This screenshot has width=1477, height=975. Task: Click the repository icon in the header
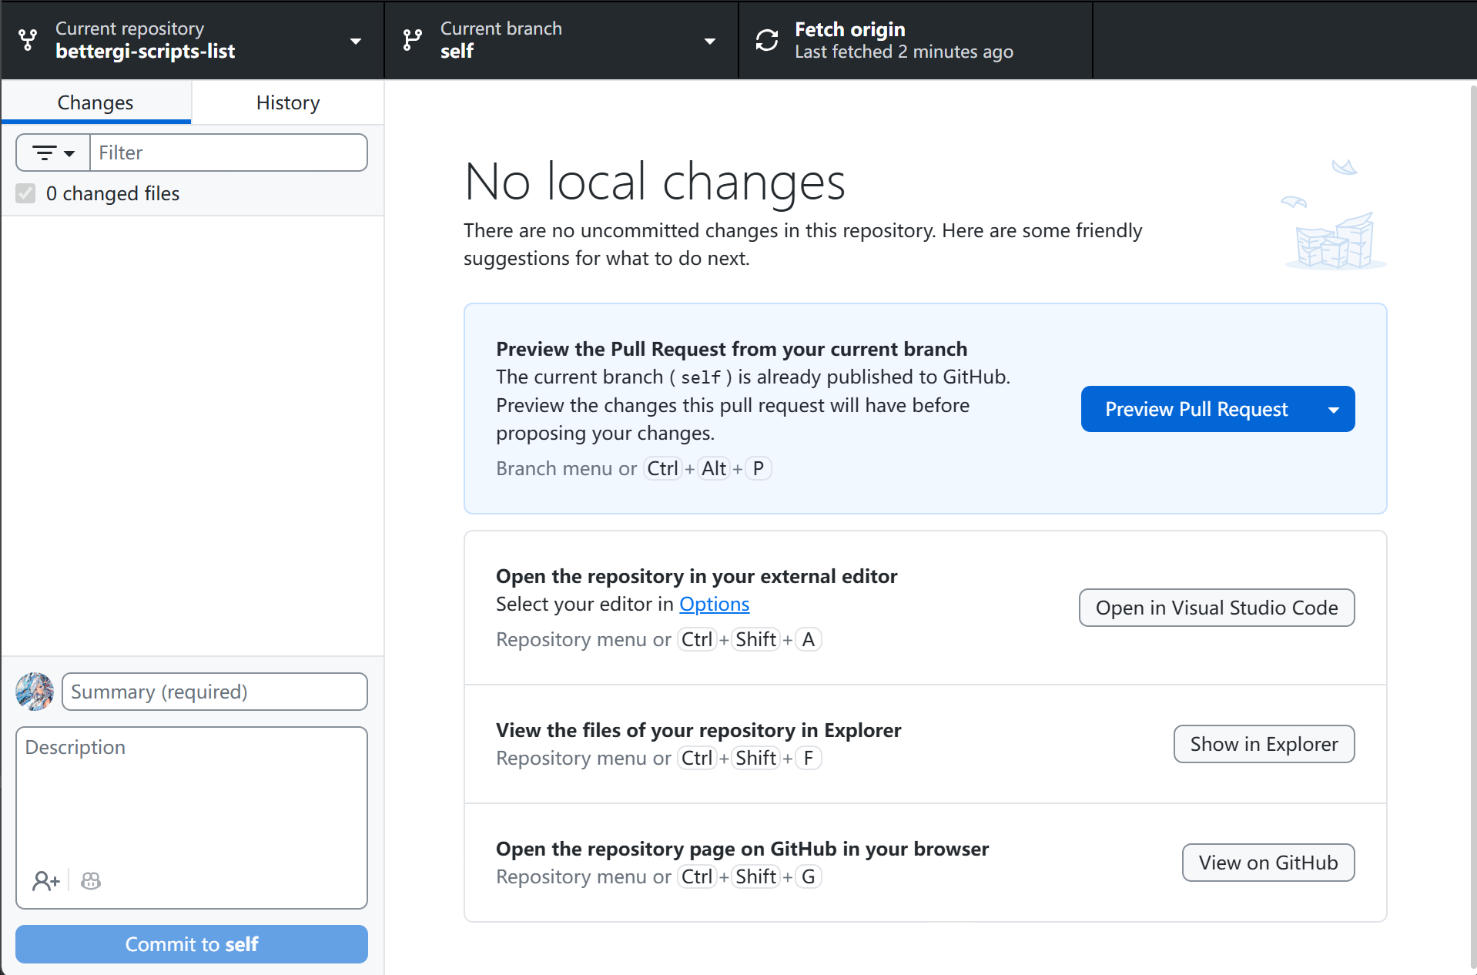(x=28, y=40)
